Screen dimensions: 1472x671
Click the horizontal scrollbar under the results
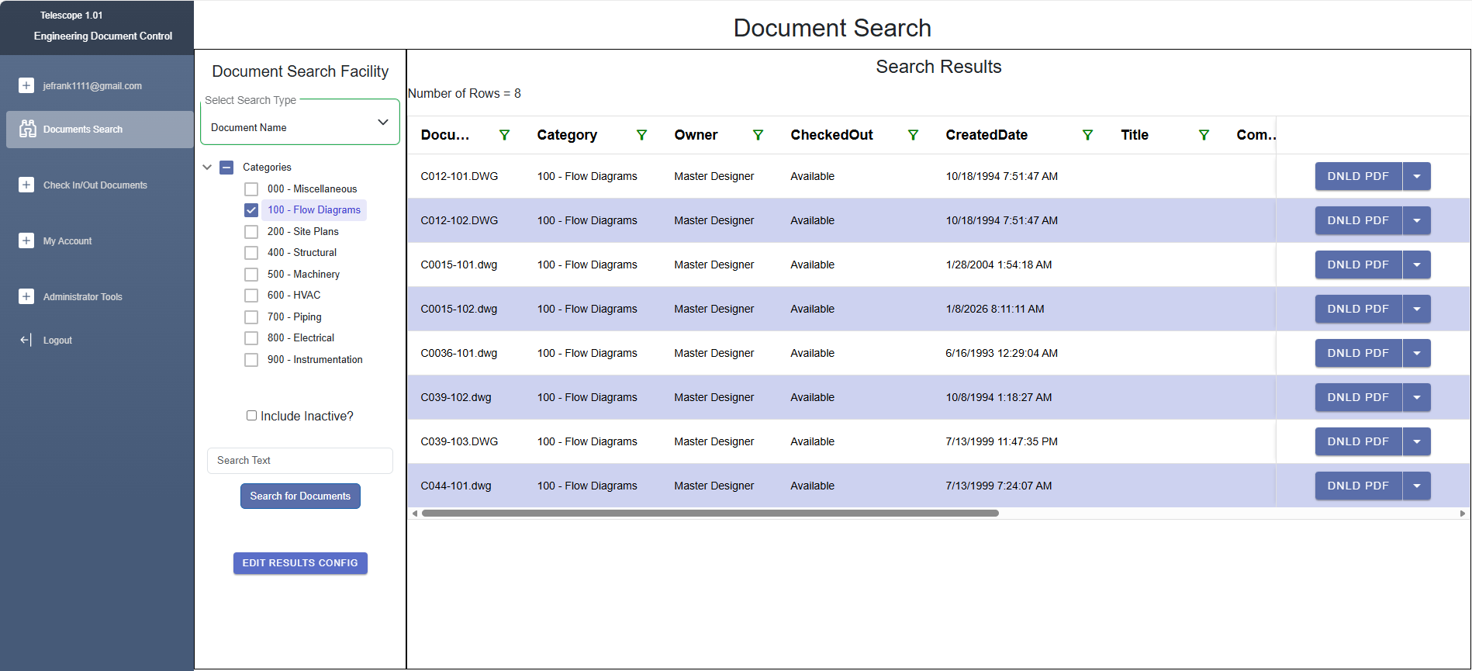click(x=710, y=513)
